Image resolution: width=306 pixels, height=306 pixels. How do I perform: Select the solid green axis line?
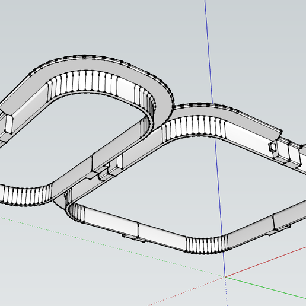pos(266,288)
